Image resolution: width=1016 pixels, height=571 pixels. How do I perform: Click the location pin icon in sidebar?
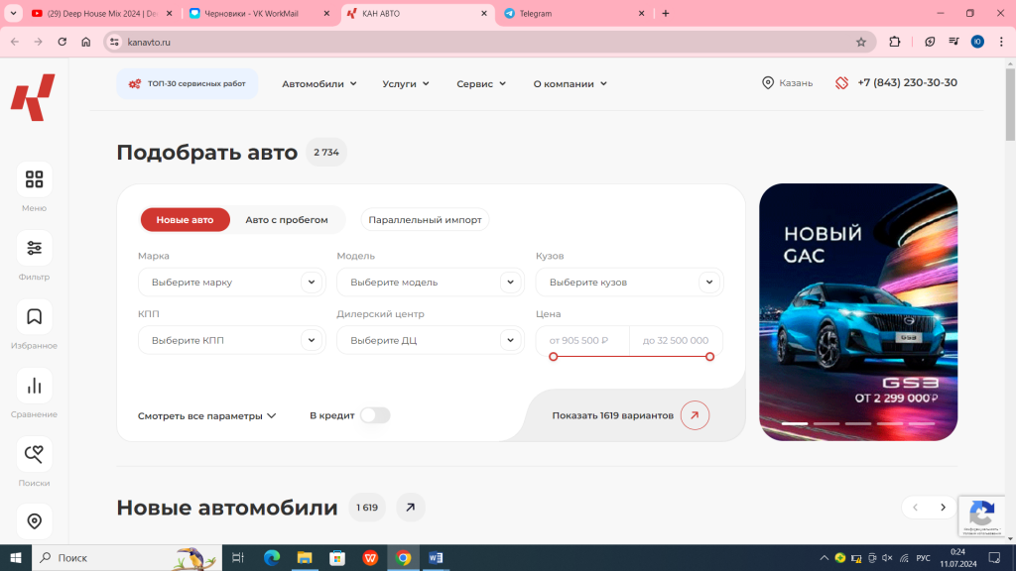[35, 521]
